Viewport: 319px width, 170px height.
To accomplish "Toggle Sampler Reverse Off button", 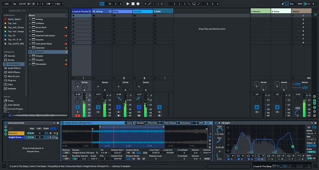I will click(66, 153).
